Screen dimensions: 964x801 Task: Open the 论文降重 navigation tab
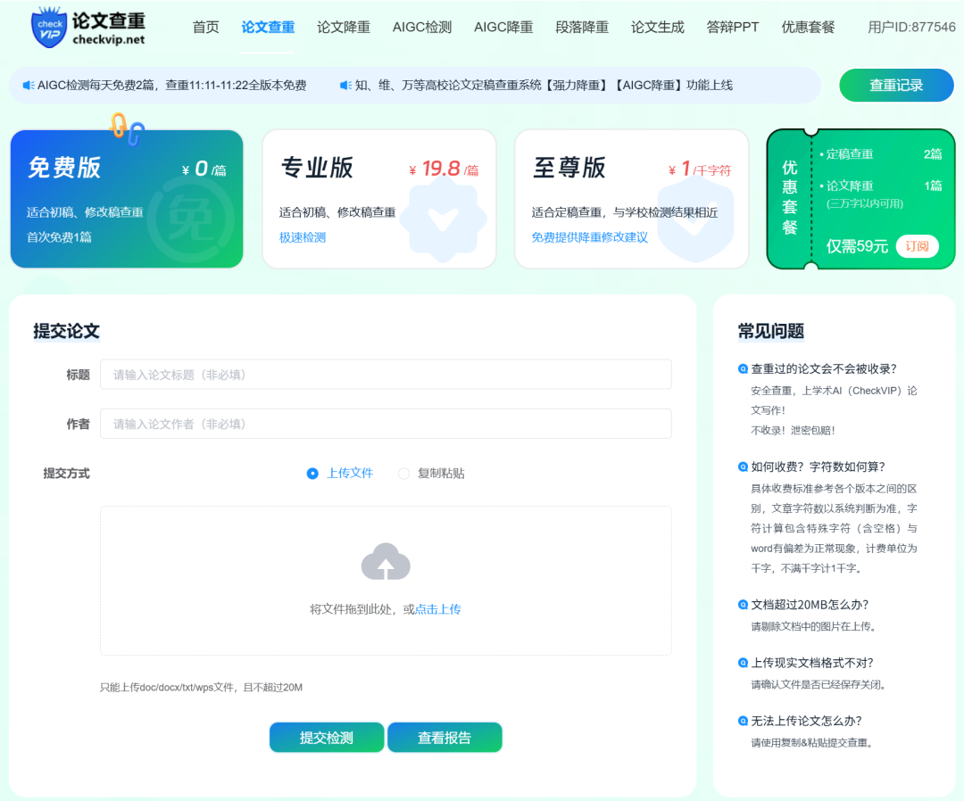click(x=344, y=28)
